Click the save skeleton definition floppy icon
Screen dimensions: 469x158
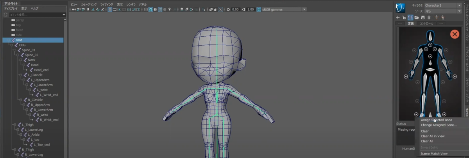click(423, 18)
